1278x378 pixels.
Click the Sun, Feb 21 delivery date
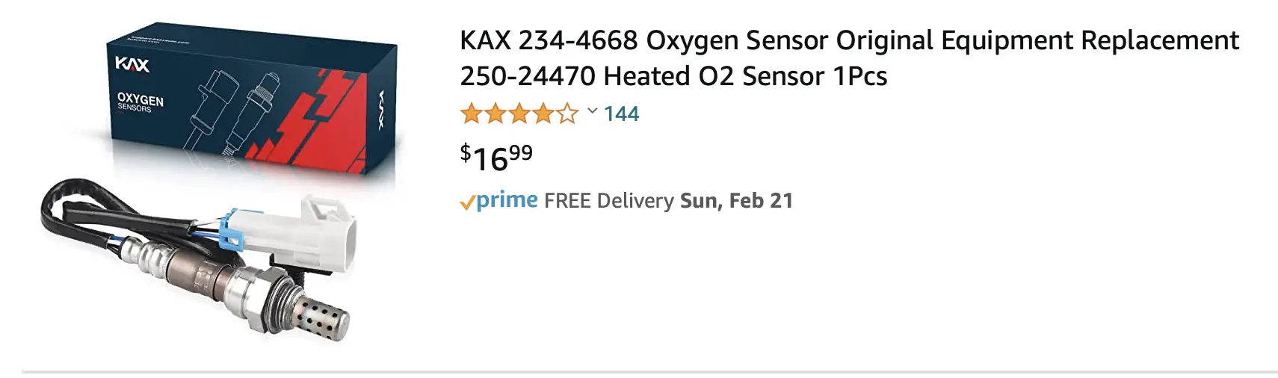pyautogui.click(x=736, y=201)
